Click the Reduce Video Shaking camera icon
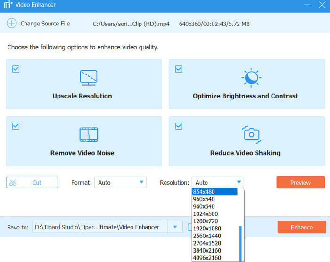Viewport: 330px width, 262px height. (251, 135)
